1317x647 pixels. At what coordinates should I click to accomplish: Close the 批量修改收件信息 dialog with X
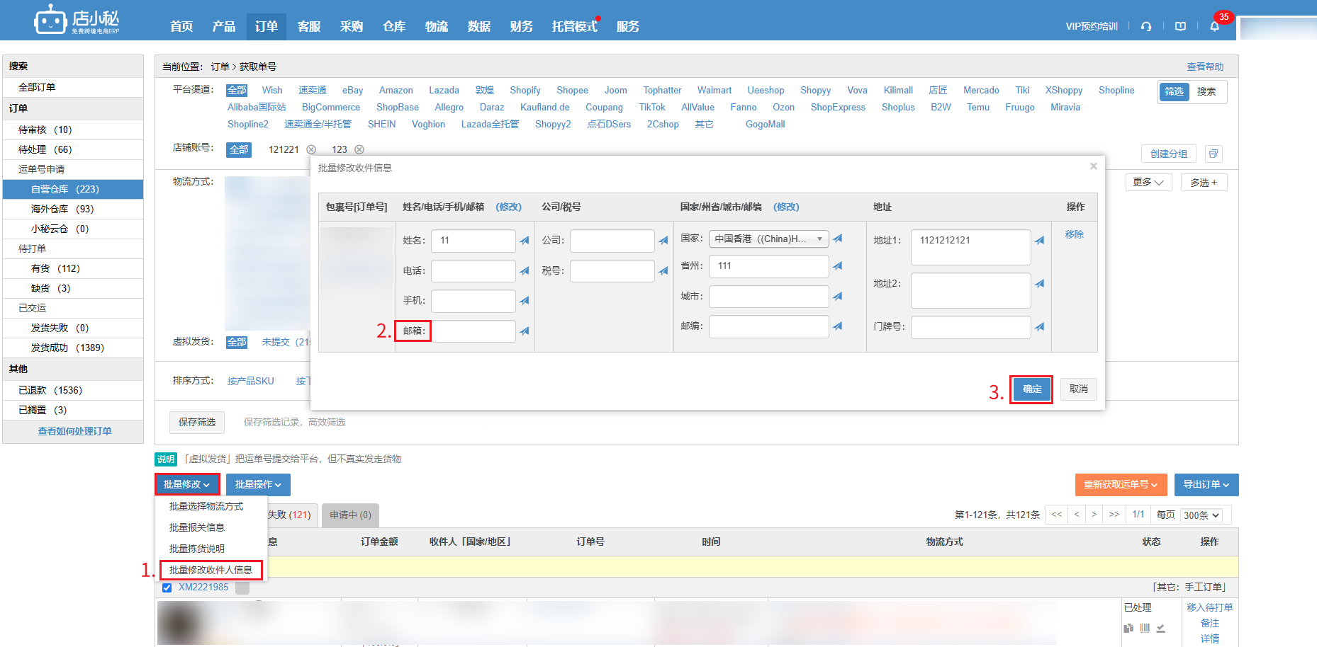pos(1093,166)
